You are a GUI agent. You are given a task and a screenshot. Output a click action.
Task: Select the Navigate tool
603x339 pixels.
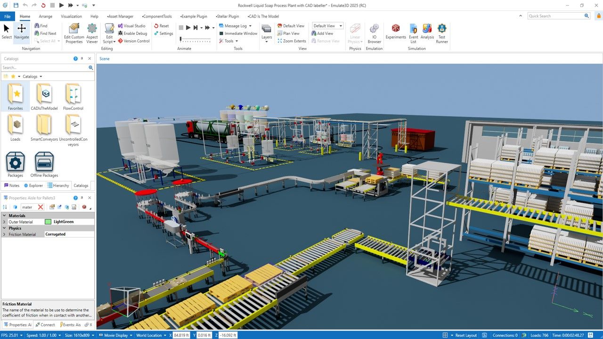click(x=22, y=33)
